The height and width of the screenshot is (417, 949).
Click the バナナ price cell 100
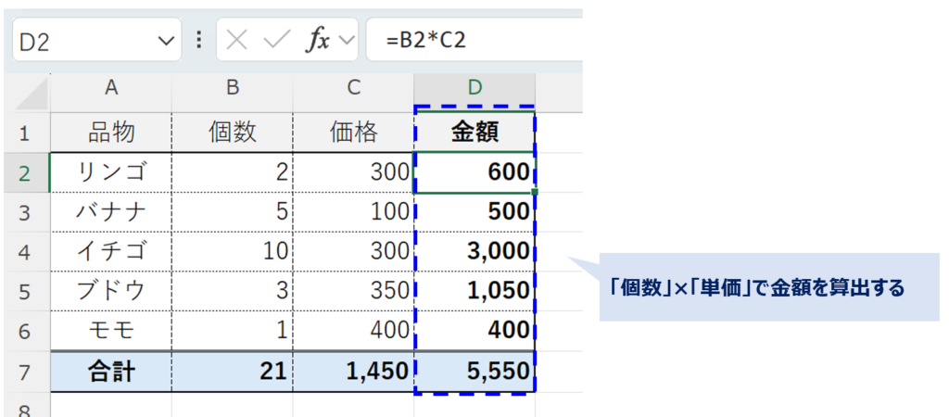(353, 212)
